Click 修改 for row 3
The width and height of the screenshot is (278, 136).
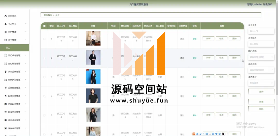pyautogui.click(x=221, y=77)
